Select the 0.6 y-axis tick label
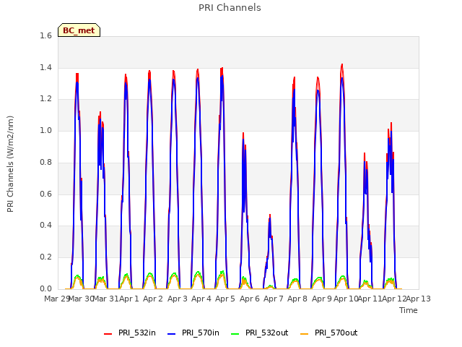Screen dimensions: 462x347 [x=45, y=194]
